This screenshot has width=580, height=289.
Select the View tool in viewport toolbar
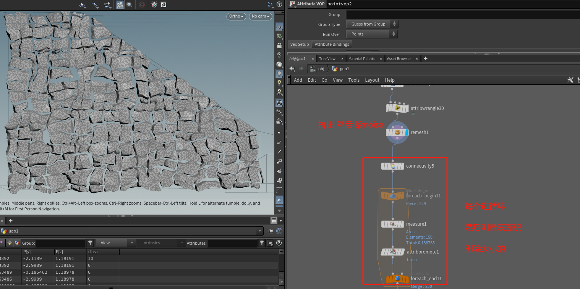pyautogui.click(x=83, y=5)
